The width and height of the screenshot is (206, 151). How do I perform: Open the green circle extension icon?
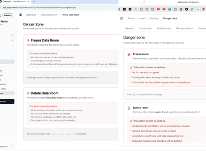[181, 9]
